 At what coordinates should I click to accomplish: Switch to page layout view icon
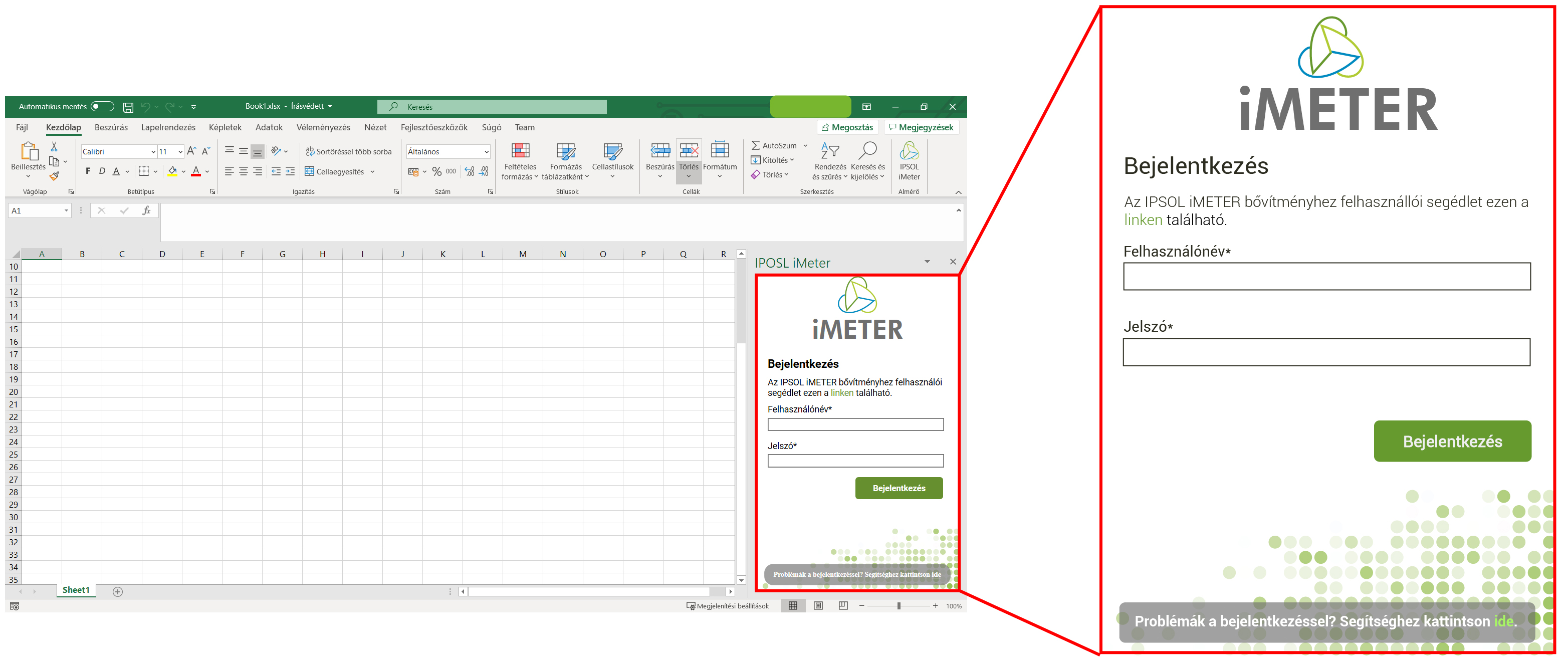pos(818,606)
